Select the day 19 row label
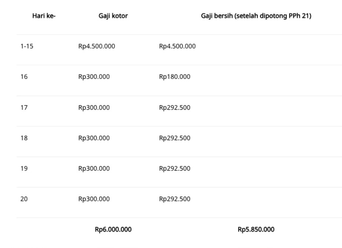The height and width of the screenshot is (248, 342). 24,169
